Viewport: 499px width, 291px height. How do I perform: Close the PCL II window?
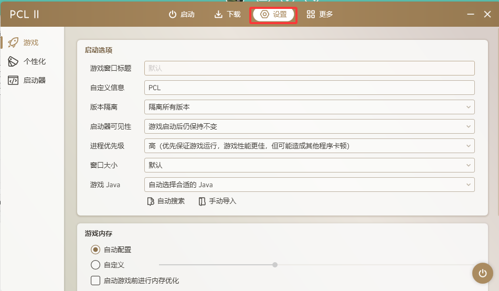tap(487, 14)
